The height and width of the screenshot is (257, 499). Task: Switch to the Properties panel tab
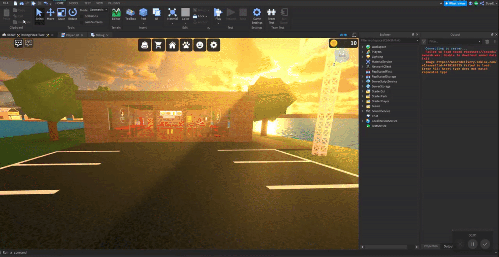pyautogui.click(x=431, y=246)
